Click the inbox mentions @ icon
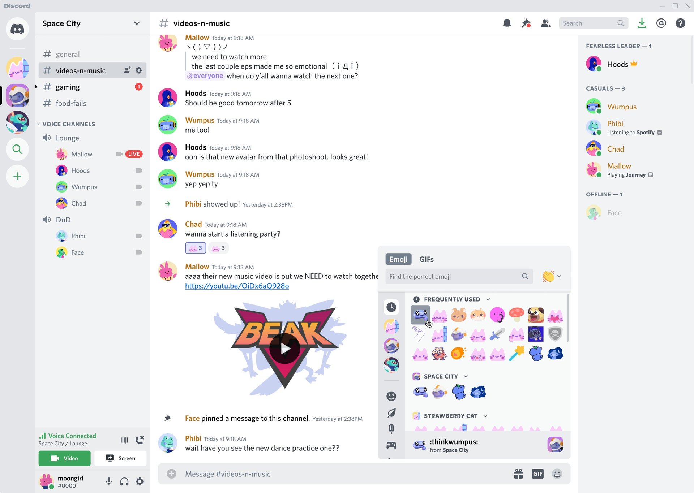This screenshot has height=493, width=694. tap(661, 23)
